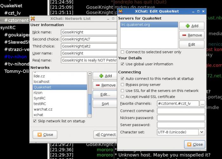This screenshot has height=159, width=222.
Task: Open QuakeNet server tab in channel tree
Action: 11,6
